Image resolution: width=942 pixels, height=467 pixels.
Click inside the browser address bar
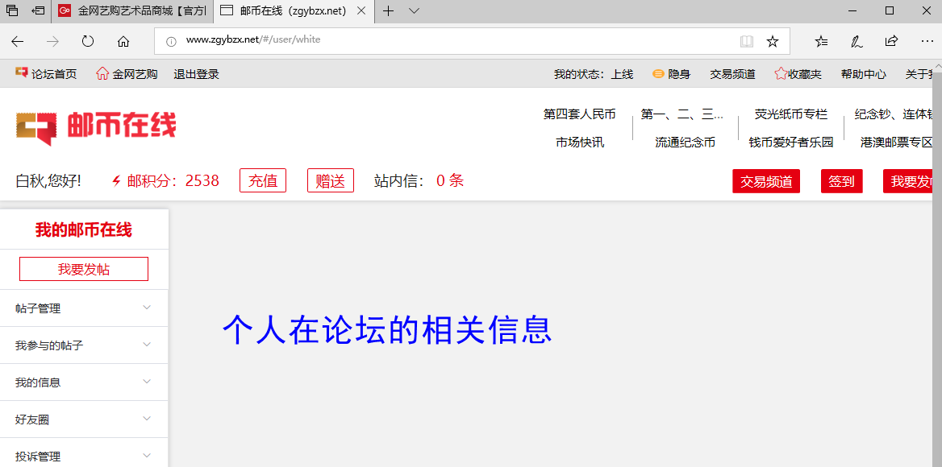pyautogui.click(x=403, y=39)
